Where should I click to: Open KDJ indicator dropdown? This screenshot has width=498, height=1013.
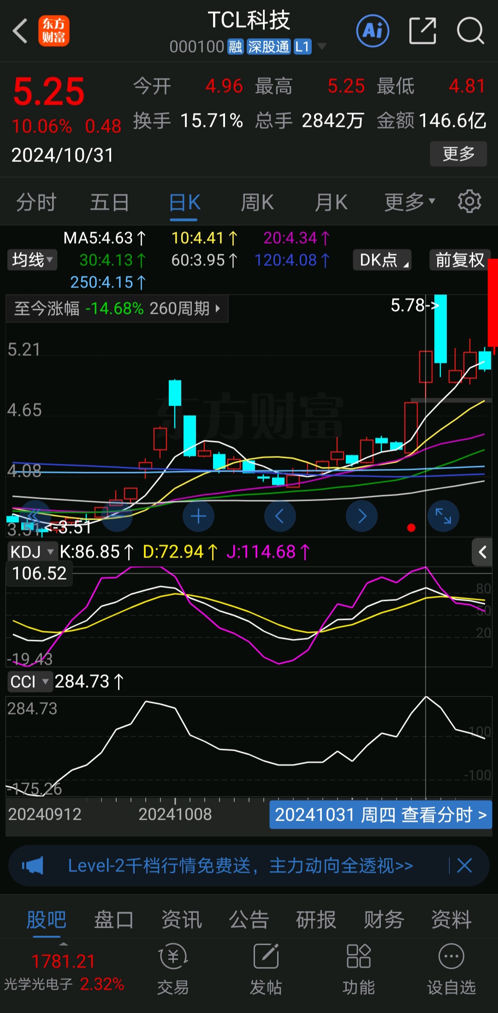[x=32, y=552]
